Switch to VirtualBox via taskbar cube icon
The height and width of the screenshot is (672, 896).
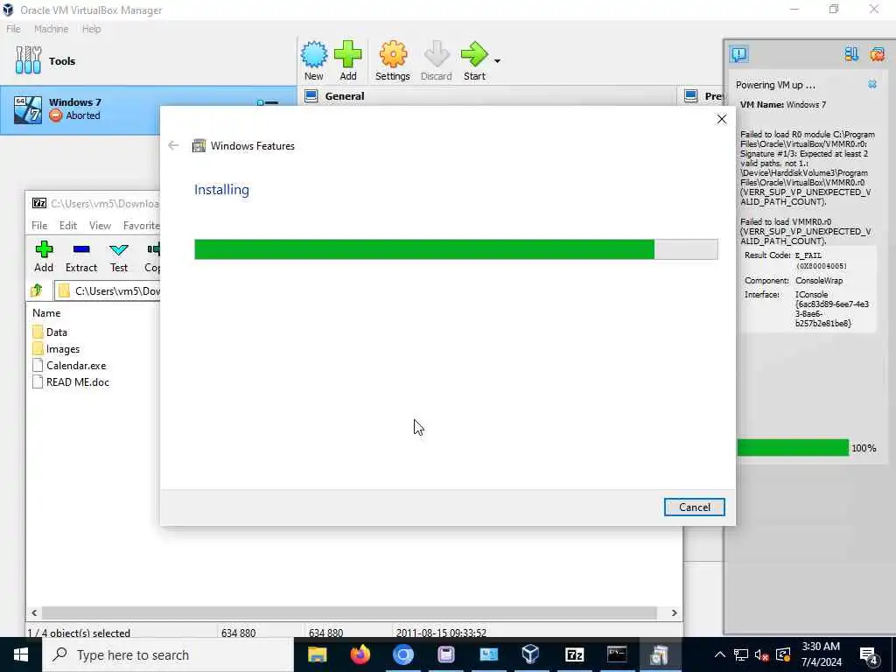531,654
